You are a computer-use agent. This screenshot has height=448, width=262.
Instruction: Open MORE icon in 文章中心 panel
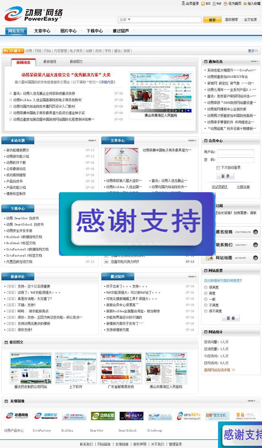coord(192,140)
